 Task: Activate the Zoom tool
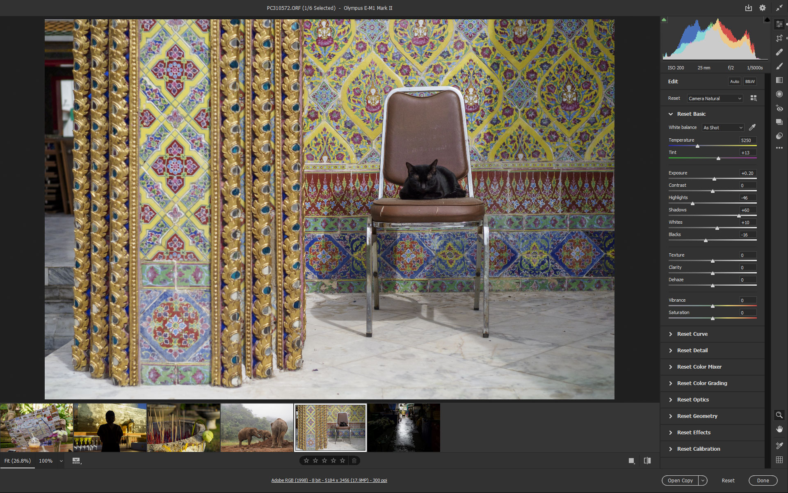tap(779, 415)
